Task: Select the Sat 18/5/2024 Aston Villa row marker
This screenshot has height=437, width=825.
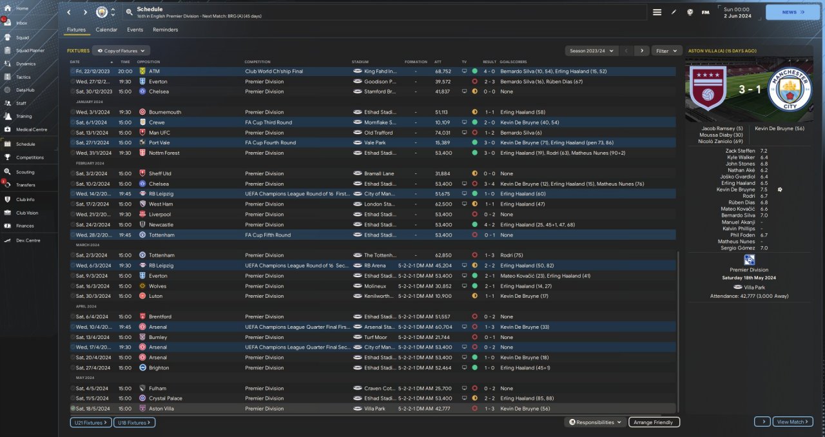Action: tap(73, 409)
